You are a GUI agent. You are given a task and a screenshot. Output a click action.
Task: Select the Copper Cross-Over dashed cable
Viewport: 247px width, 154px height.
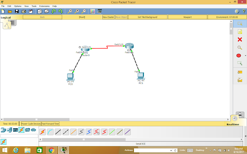pyautogui.click(x=66, y=132)
